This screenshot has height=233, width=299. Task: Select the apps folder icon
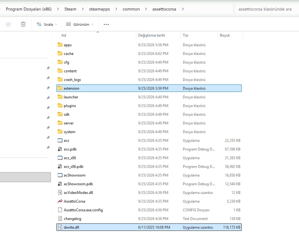(x=60, y=45)
